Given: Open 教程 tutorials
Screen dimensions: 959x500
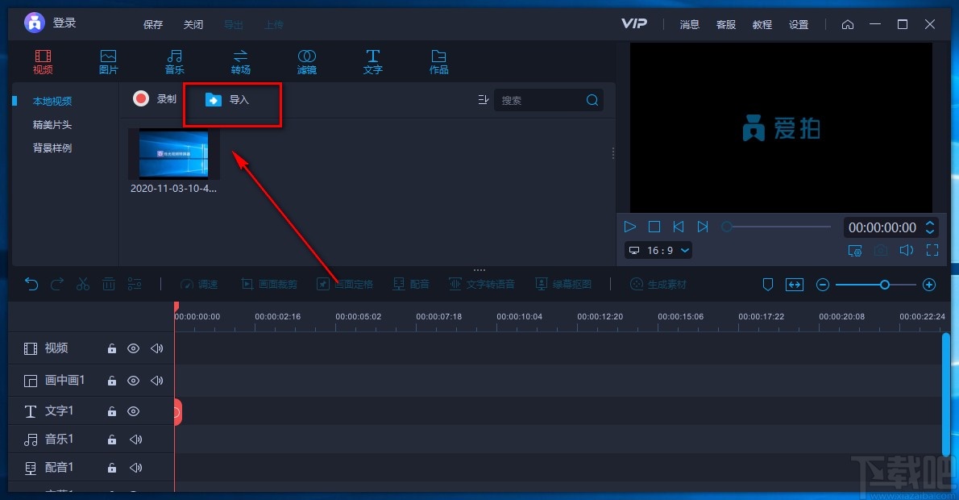Looking at the screenshot, I should (x=762, y=24).
